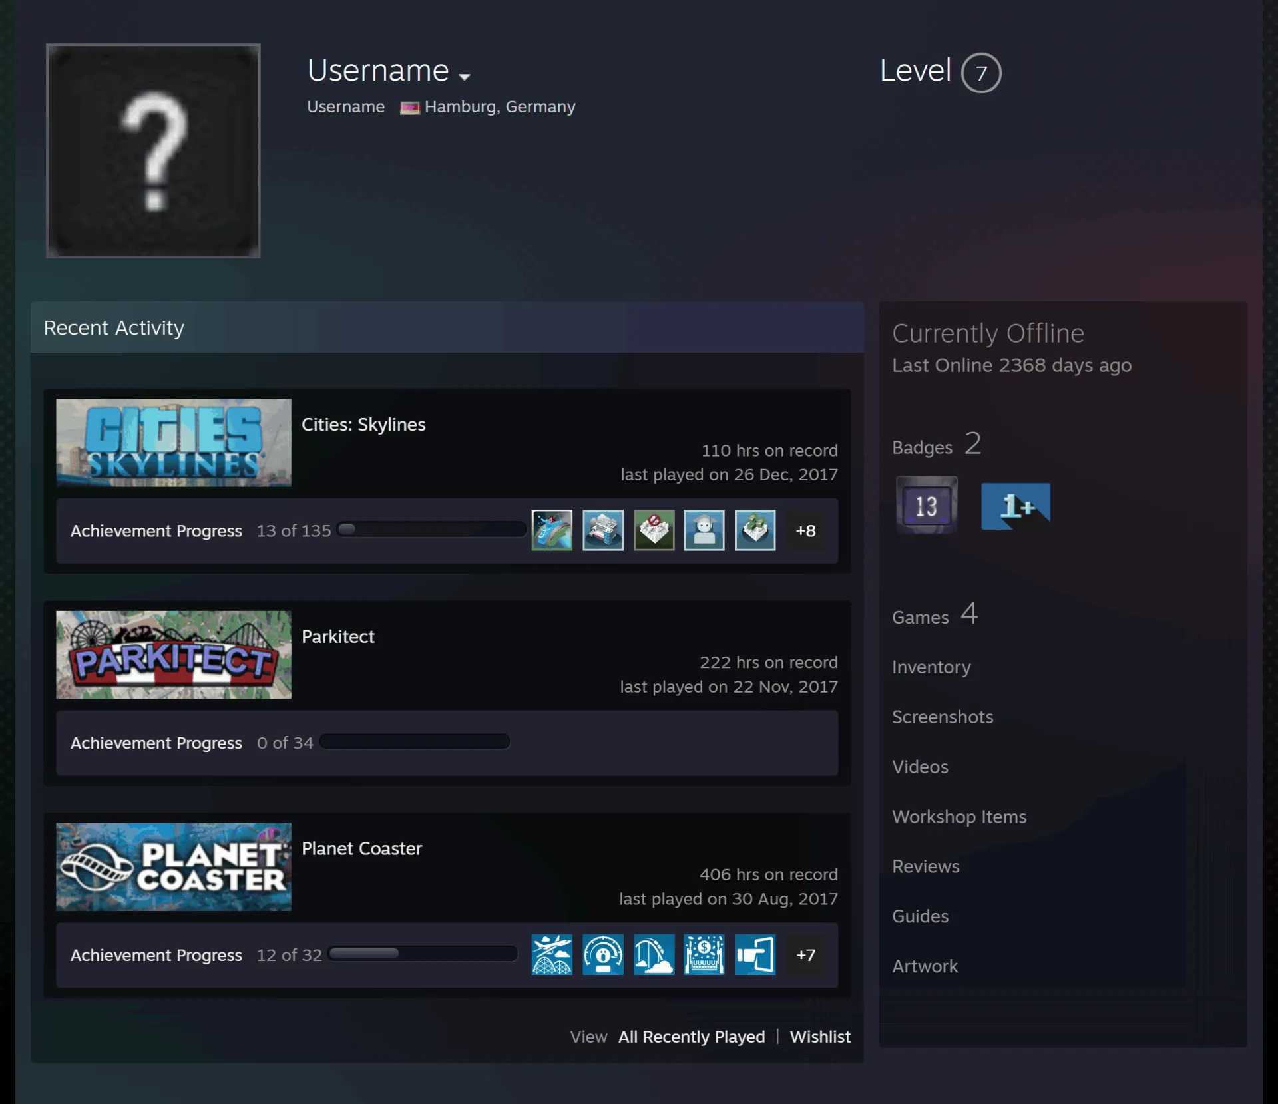1278x1104 pixels.
Task: Select Planet Coaster ride cloud achievement icon
Action: tap(654, 954)
